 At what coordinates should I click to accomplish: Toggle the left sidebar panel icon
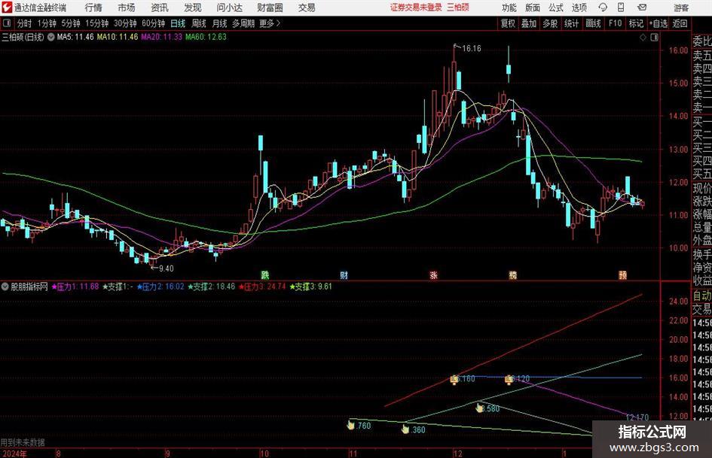[7, 23]
